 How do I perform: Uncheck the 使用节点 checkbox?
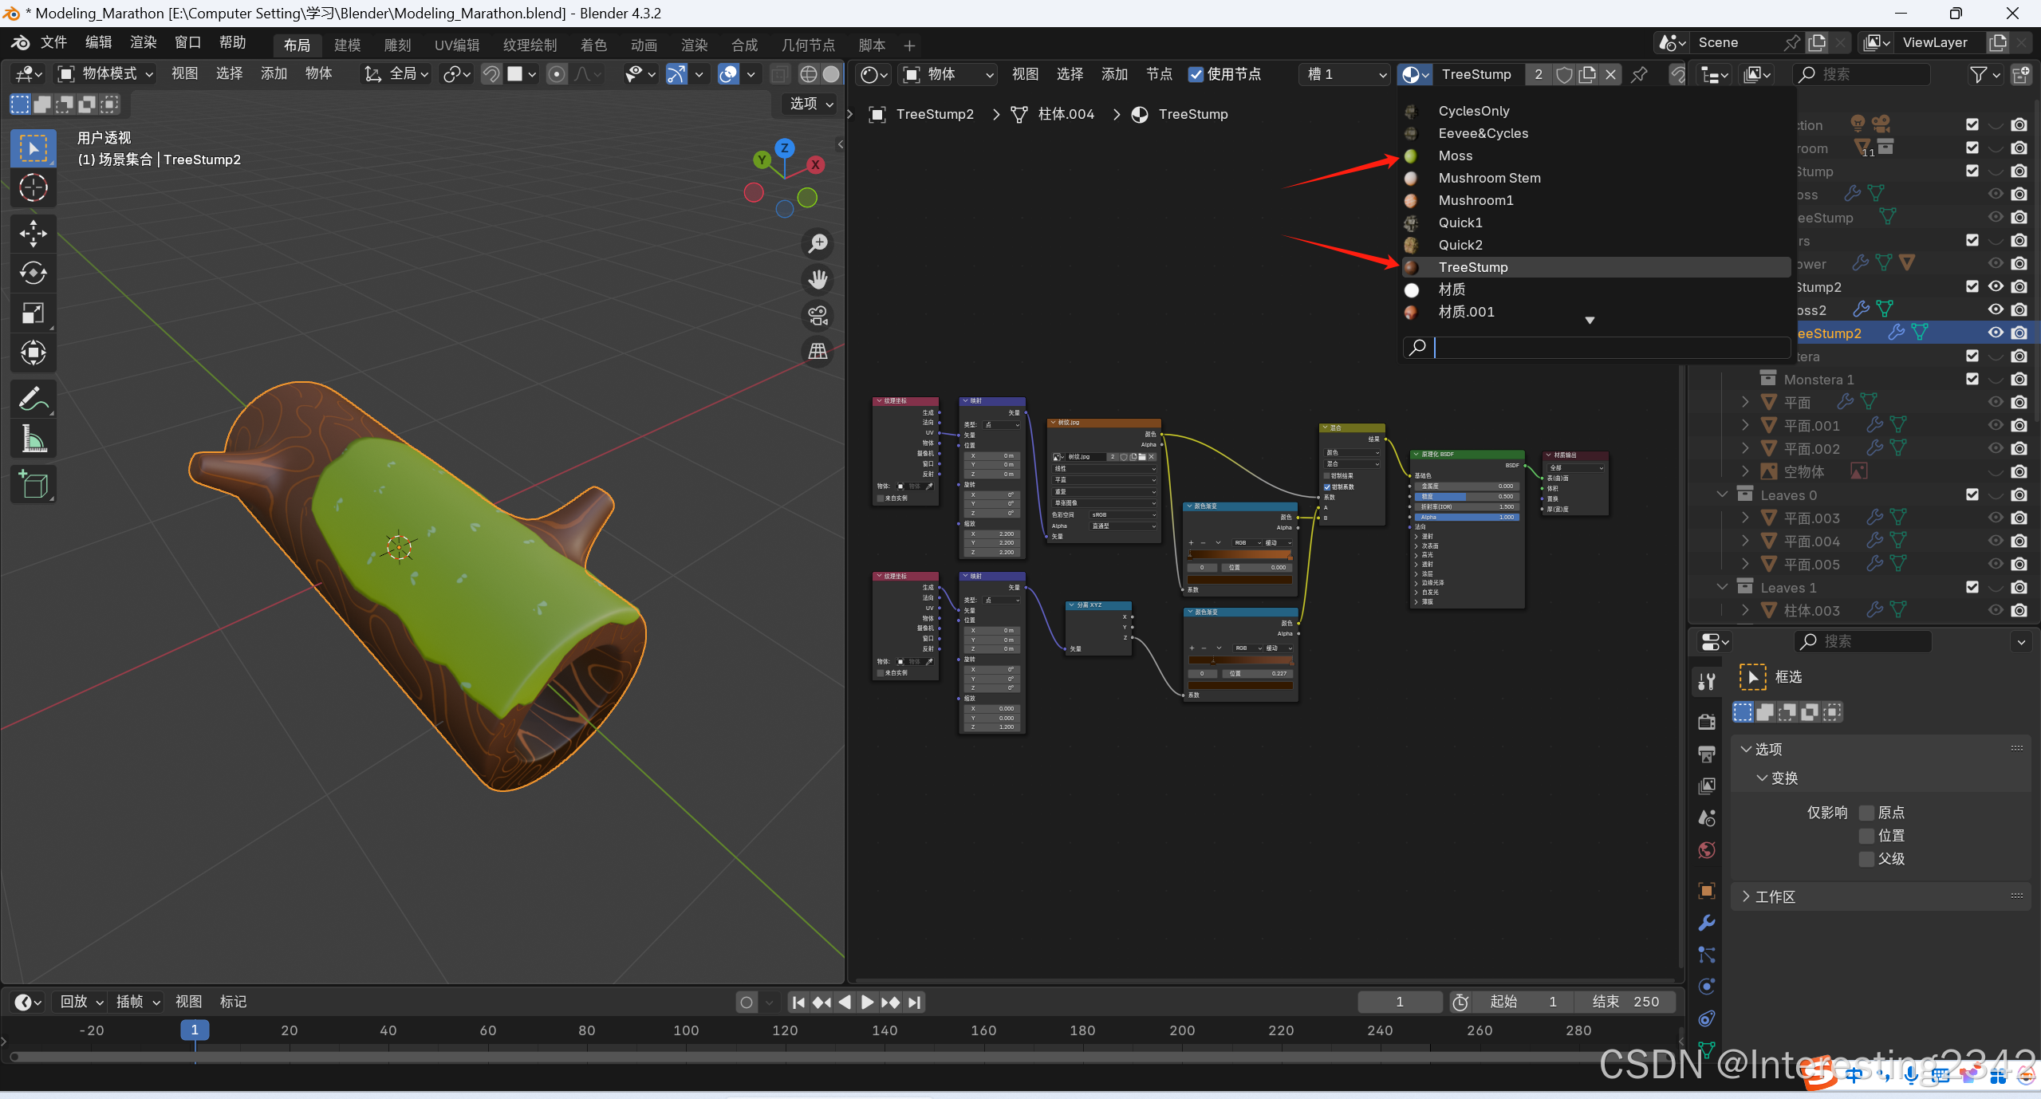(x=1196, y=74)
